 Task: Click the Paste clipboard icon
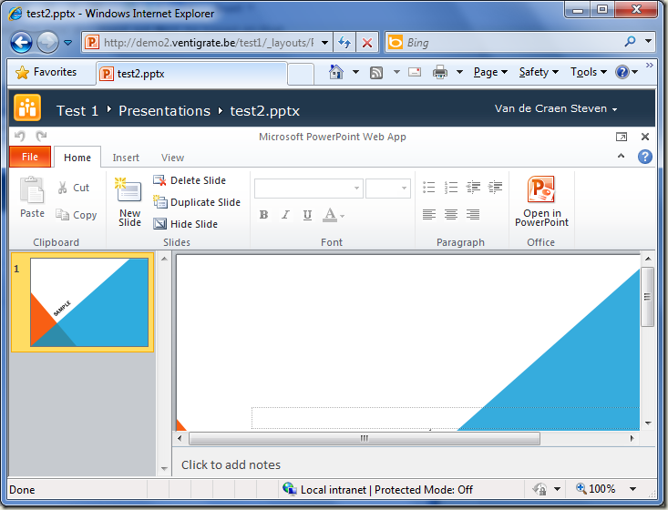coord(32,197)
